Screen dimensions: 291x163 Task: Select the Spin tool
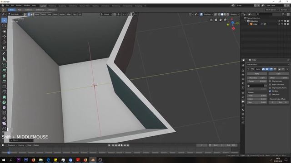coord(4,102)
